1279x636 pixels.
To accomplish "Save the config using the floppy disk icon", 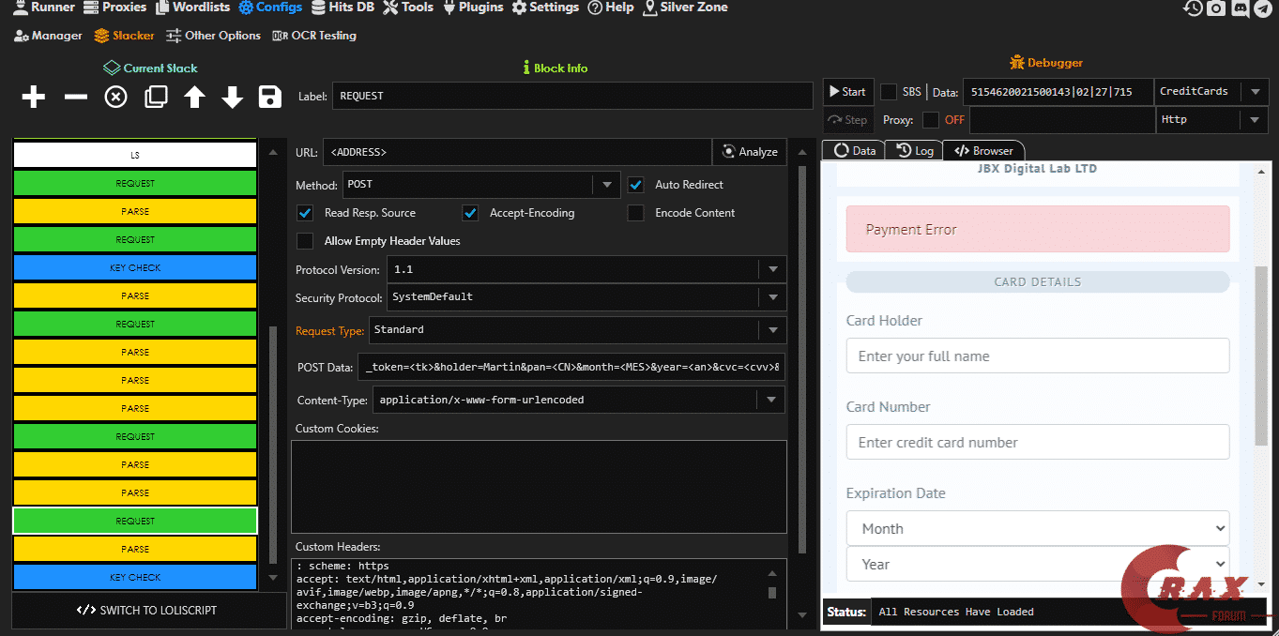I will 270,97.
